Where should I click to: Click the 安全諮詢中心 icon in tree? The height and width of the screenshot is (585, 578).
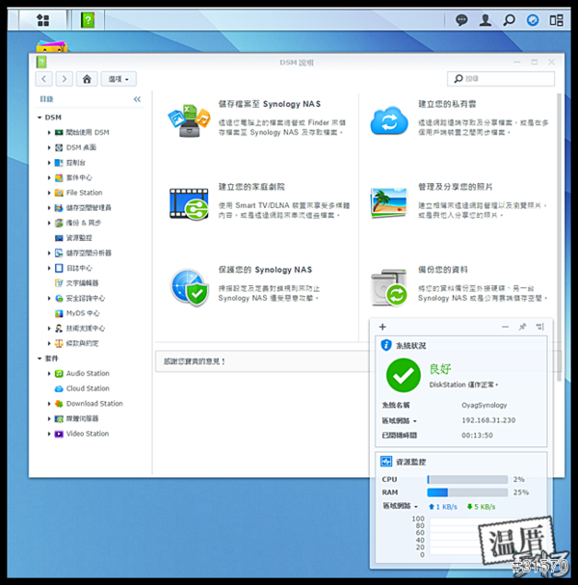(59, 299)
